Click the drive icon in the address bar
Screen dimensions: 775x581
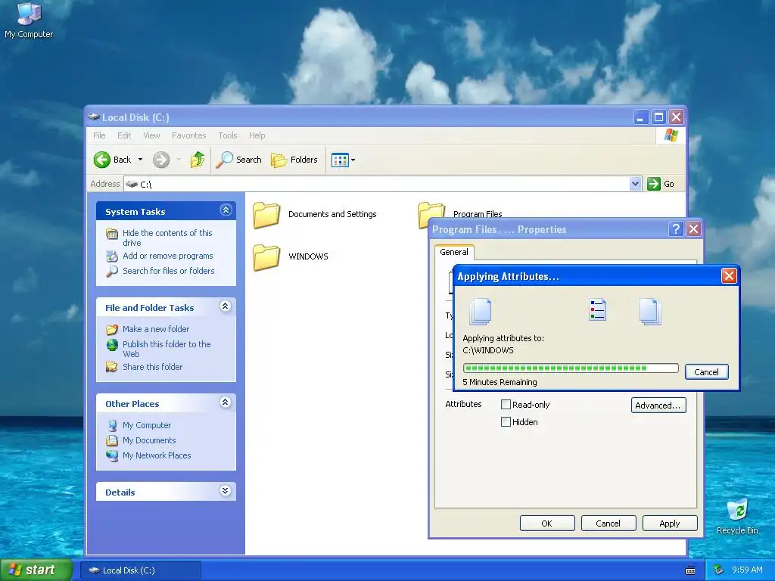132,184
